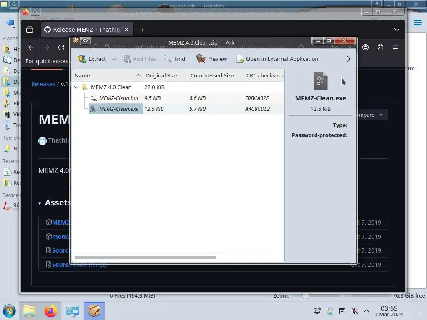The width and height of the screenshot is (427, 320).
Task: Click the MEMZ-Clean.bat file icon
Action: coord(93,98)
